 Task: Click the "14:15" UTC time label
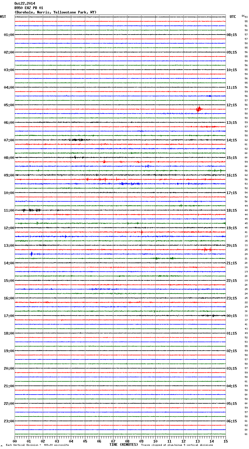click(232, 140)
